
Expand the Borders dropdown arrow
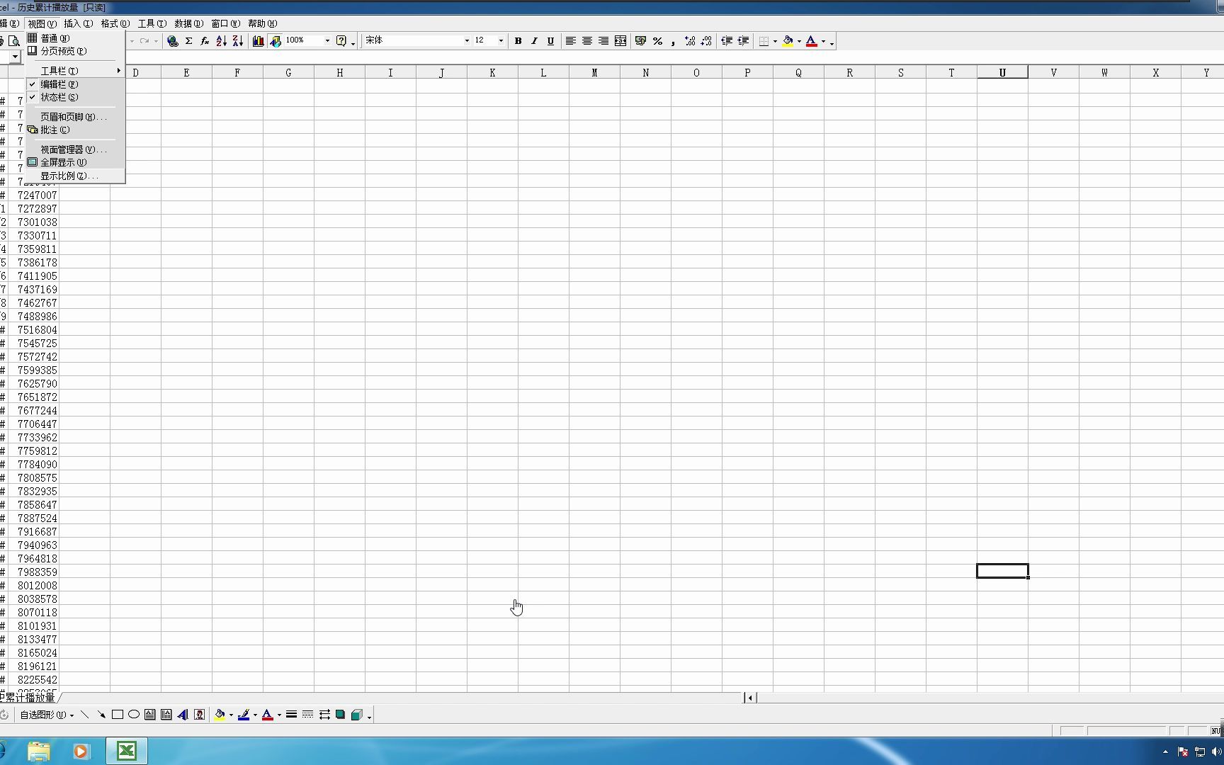pyautogui.click(x=775, y=41)
